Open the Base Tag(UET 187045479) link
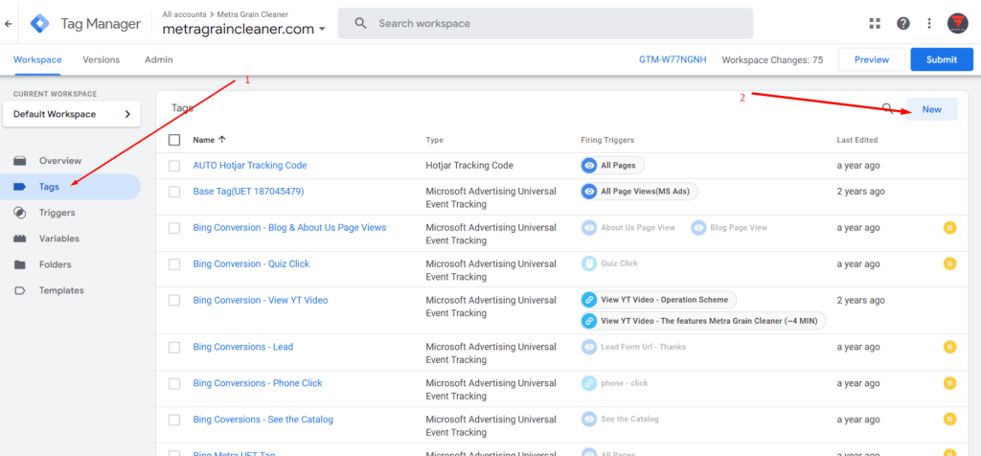The width and height of the screenshot is (981, 456). click(248, 192)
